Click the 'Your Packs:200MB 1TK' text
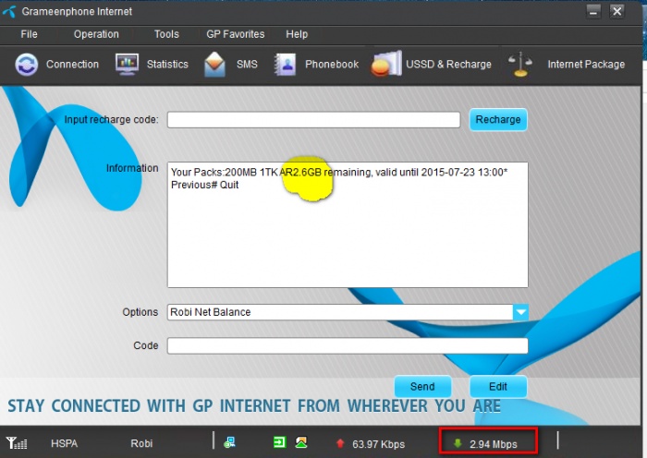 click(225, 173)
